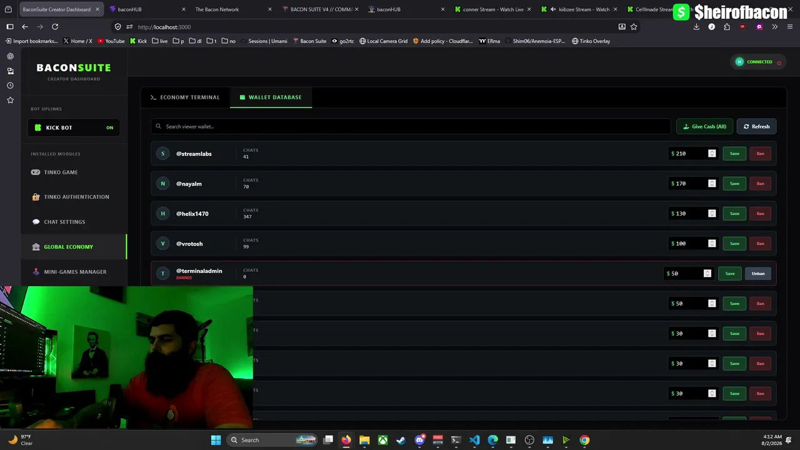Image resolution: width=800 pixels, height=450 pixels.
Task: Click the magnifier icon in wallet search
Action: (159, 126)
